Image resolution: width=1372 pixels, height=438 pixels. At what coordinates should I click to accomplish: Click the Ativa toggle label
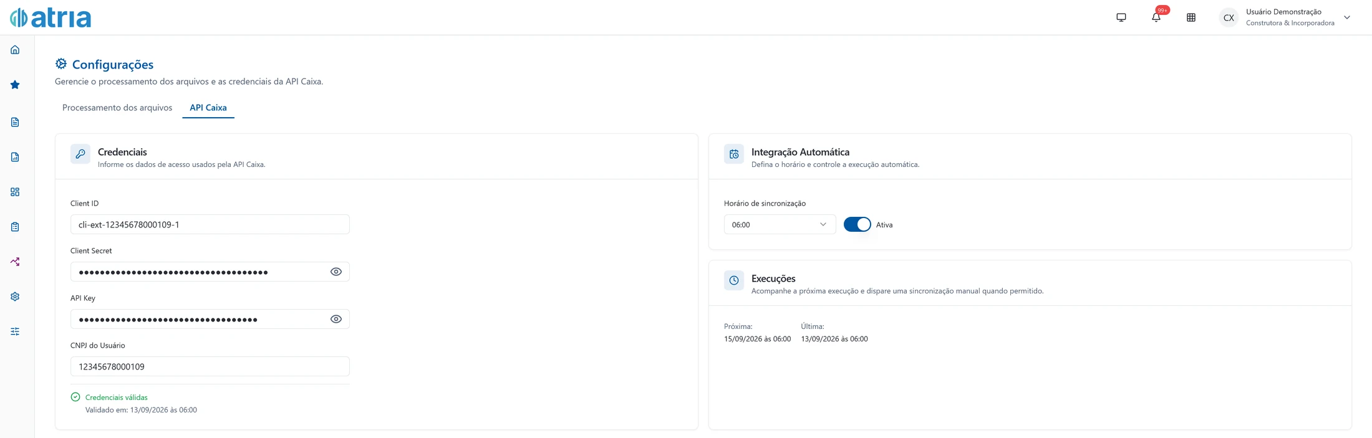tap(884, 225)
